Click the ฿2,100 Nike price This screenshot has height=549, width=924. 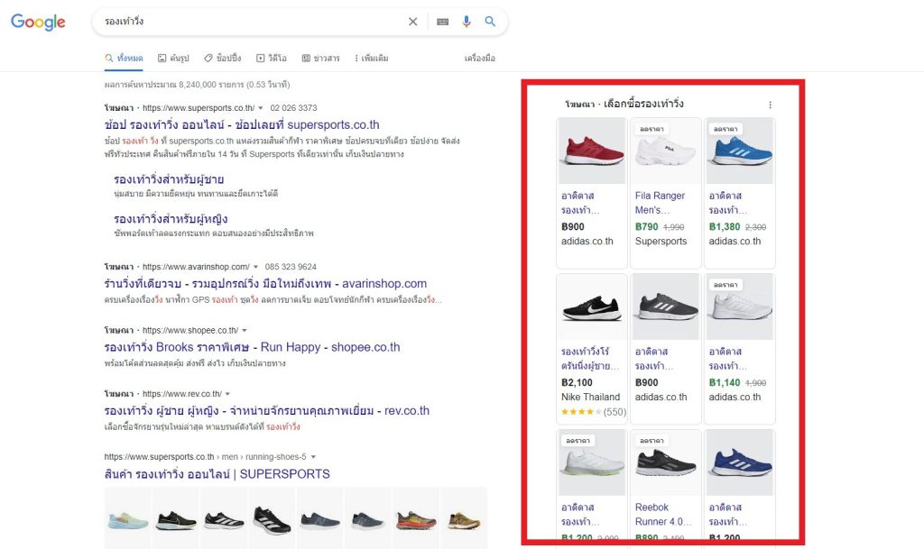click(x=577, y=382)
